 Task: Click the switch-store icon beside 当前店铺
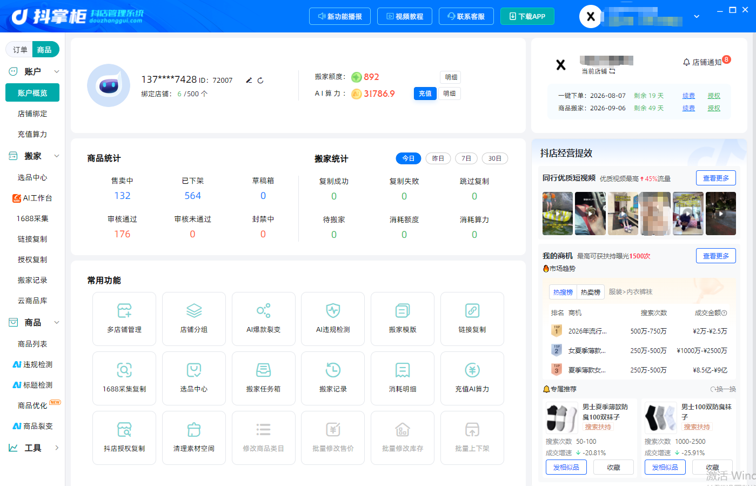coord(612,71)
